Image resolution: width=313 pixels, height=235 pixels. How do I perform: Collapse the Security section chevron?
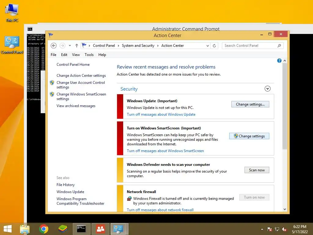[x=267, y=88]
